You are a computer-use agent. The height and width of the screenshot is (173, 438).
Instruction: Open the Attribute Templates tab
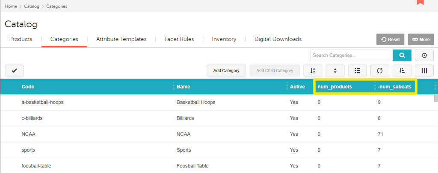[x=121, y=39]
